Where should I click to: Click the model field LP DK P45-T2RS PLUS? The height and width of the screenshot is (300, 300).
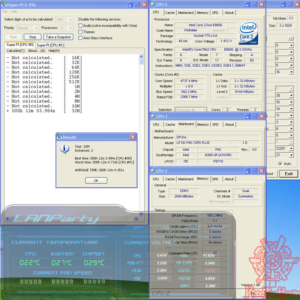point(202,143)
